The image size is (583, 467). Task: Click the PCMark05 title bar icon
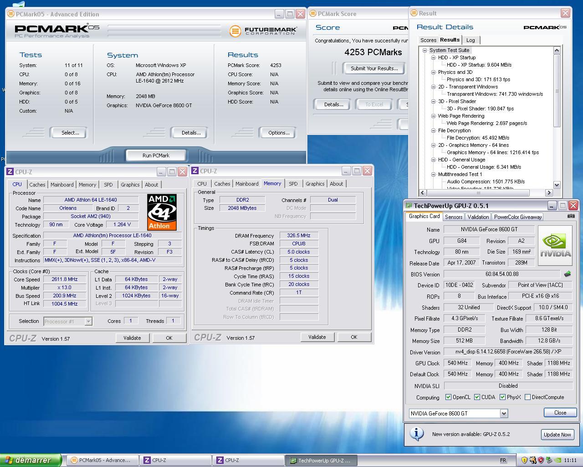[11, 14]
